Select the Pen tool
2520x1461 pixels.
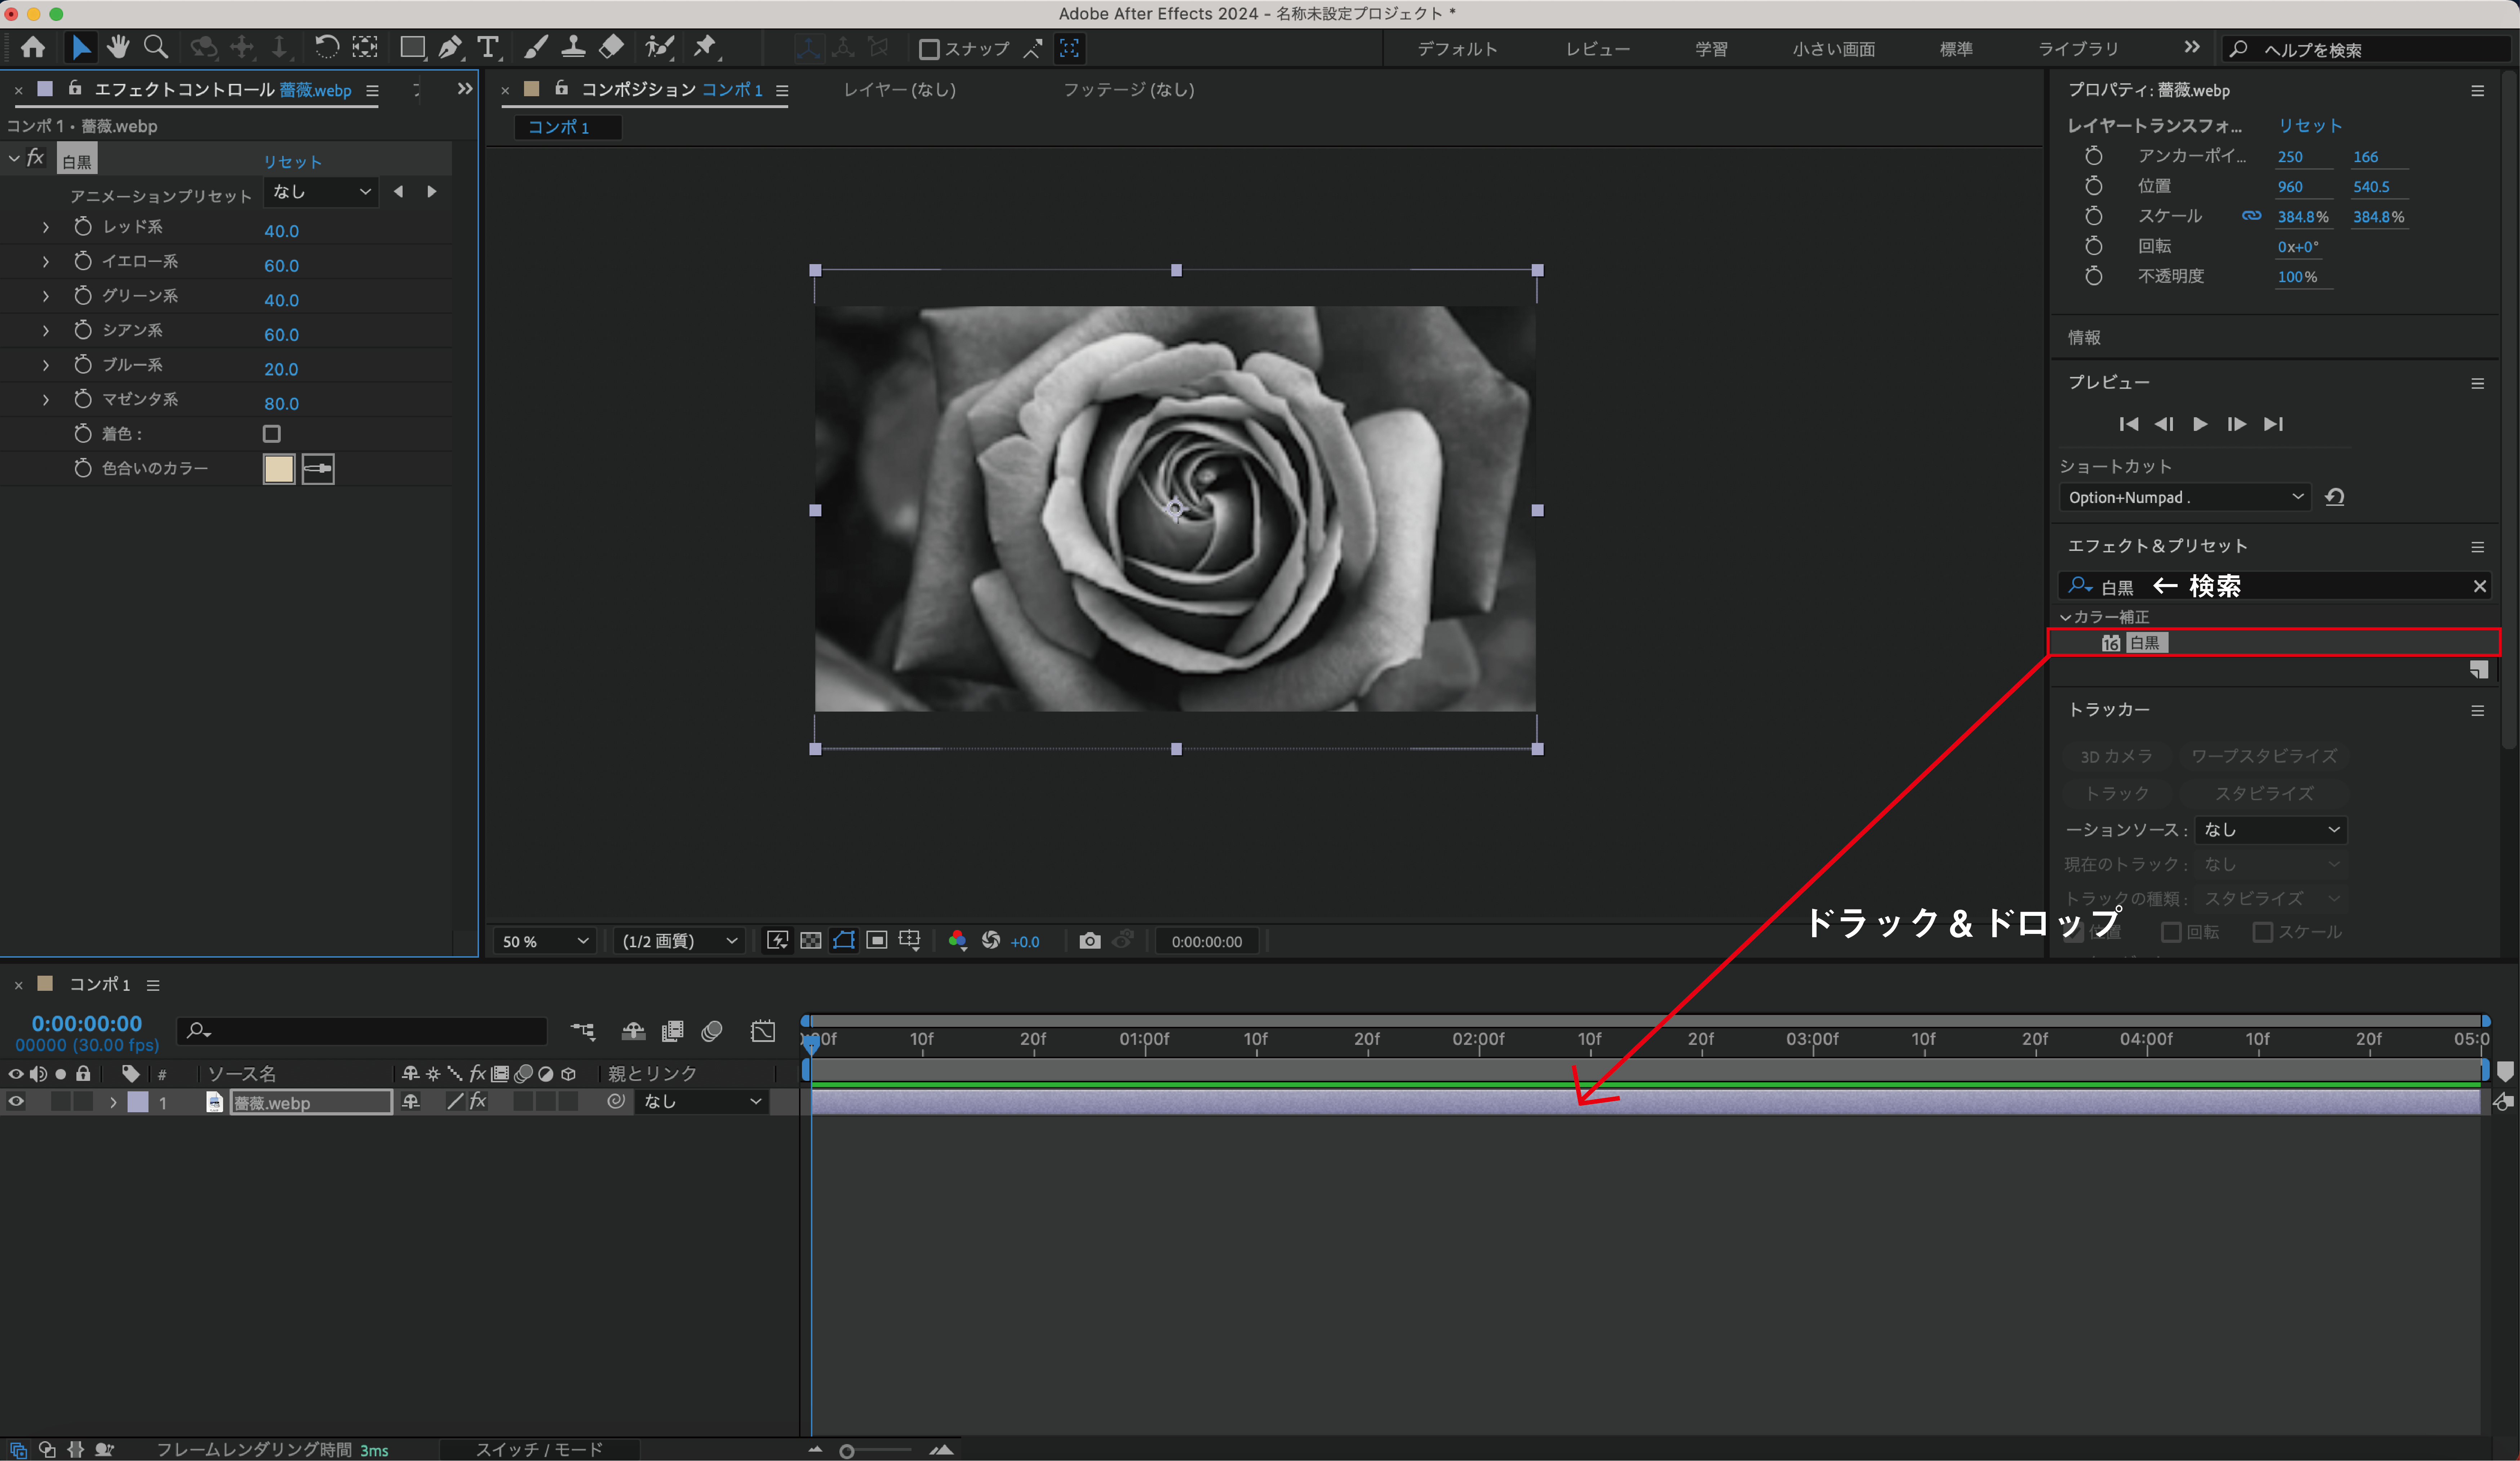(x=450, y=46)
